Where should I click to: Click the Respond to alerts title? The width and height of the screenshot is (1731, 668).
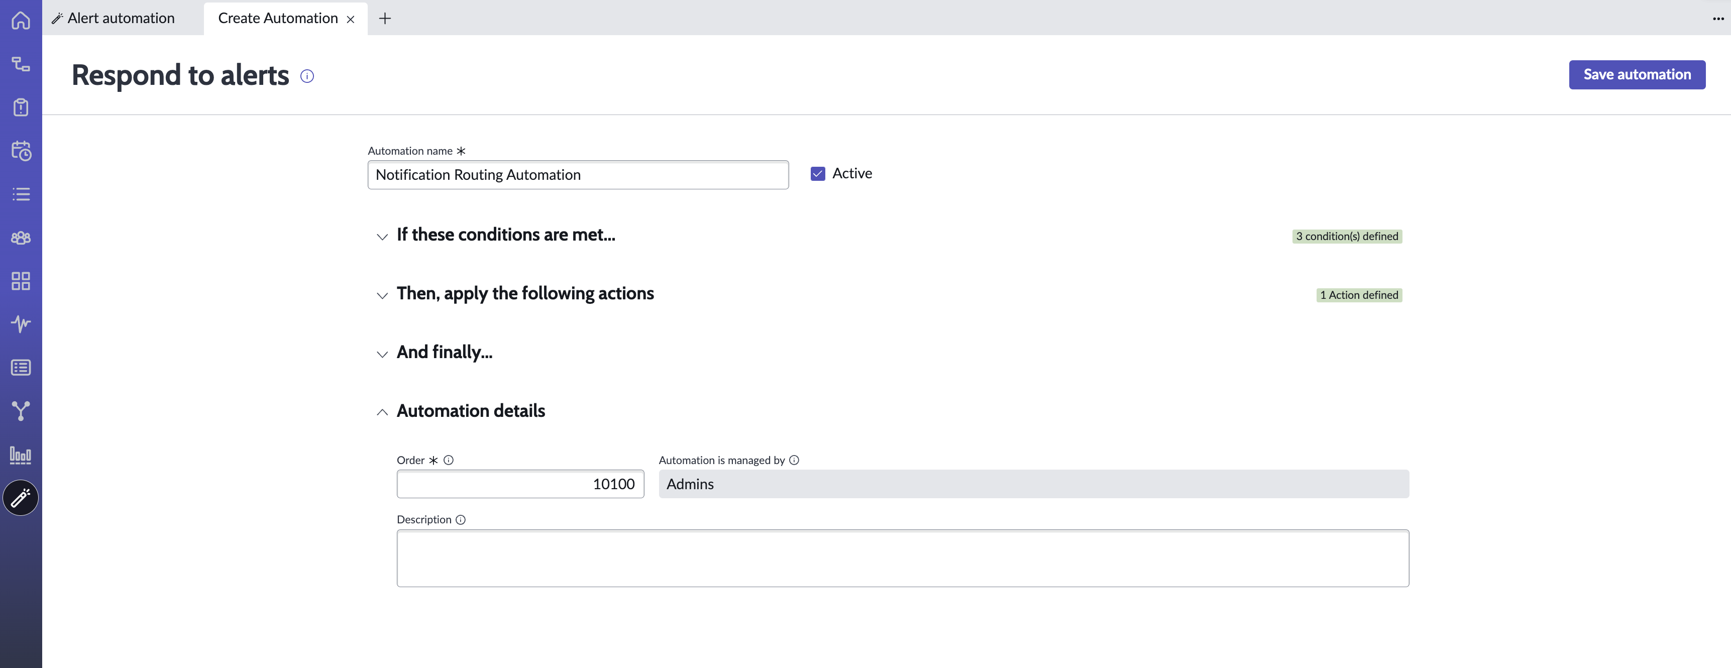[x=180, y=75]
